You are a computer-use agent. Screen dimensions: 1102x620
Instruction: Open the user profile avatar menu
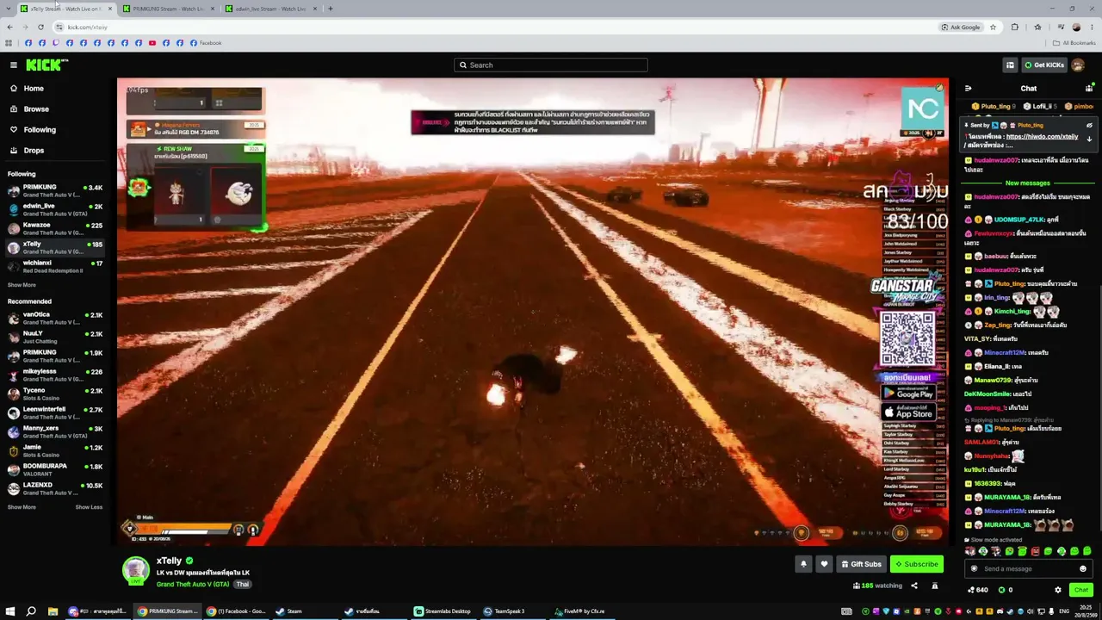tap(1077, 65)
